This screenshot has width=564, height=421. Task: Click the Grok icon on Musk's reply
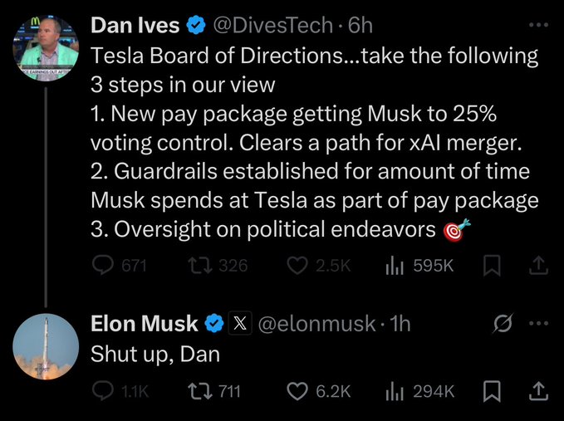pos(503,324)
